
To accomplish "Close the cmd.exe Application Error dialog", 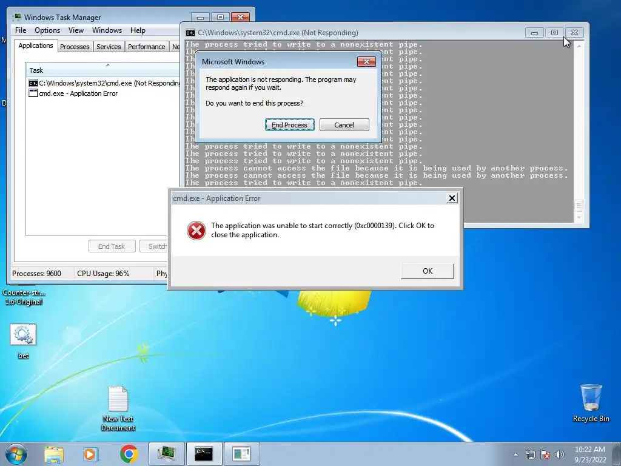I will (451, 198).
